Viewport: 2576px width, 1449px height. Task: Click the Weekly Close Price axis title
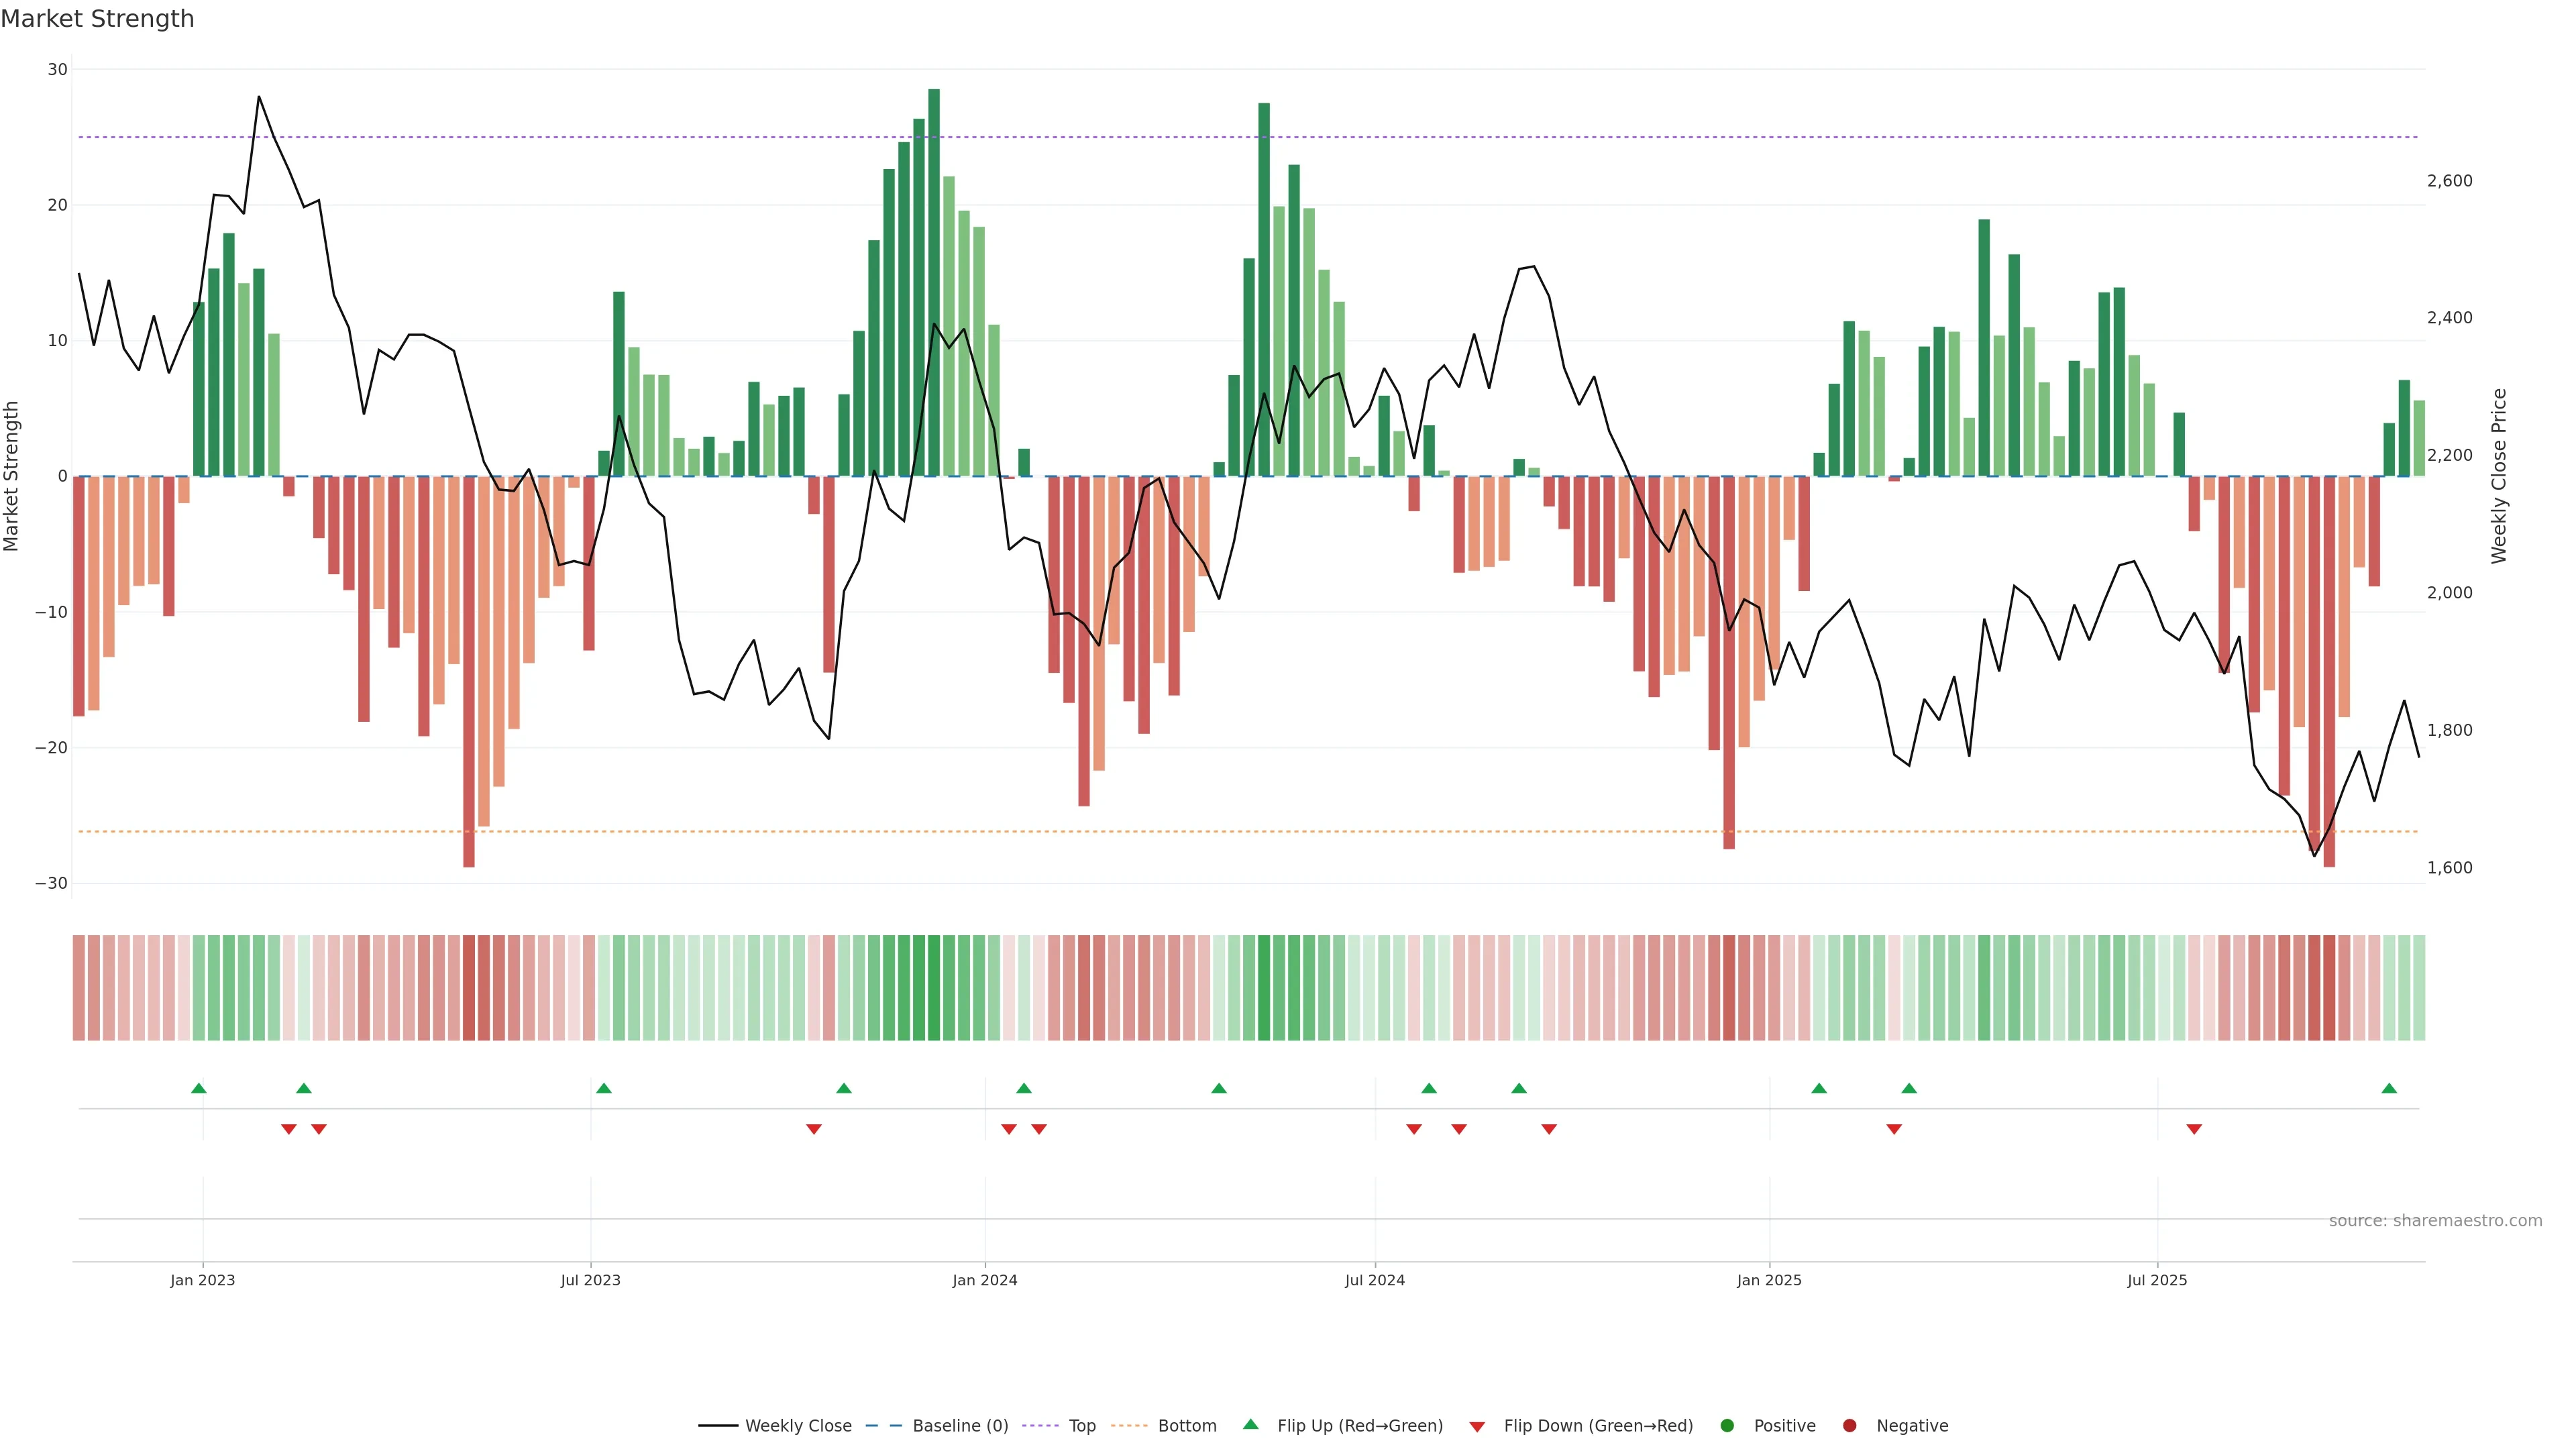tap(2499, 476)
